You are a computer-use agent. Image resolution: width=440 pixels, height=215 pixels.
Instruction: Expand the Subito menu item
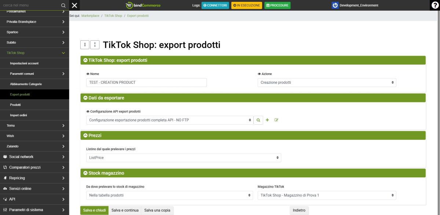tap(34, 42)
